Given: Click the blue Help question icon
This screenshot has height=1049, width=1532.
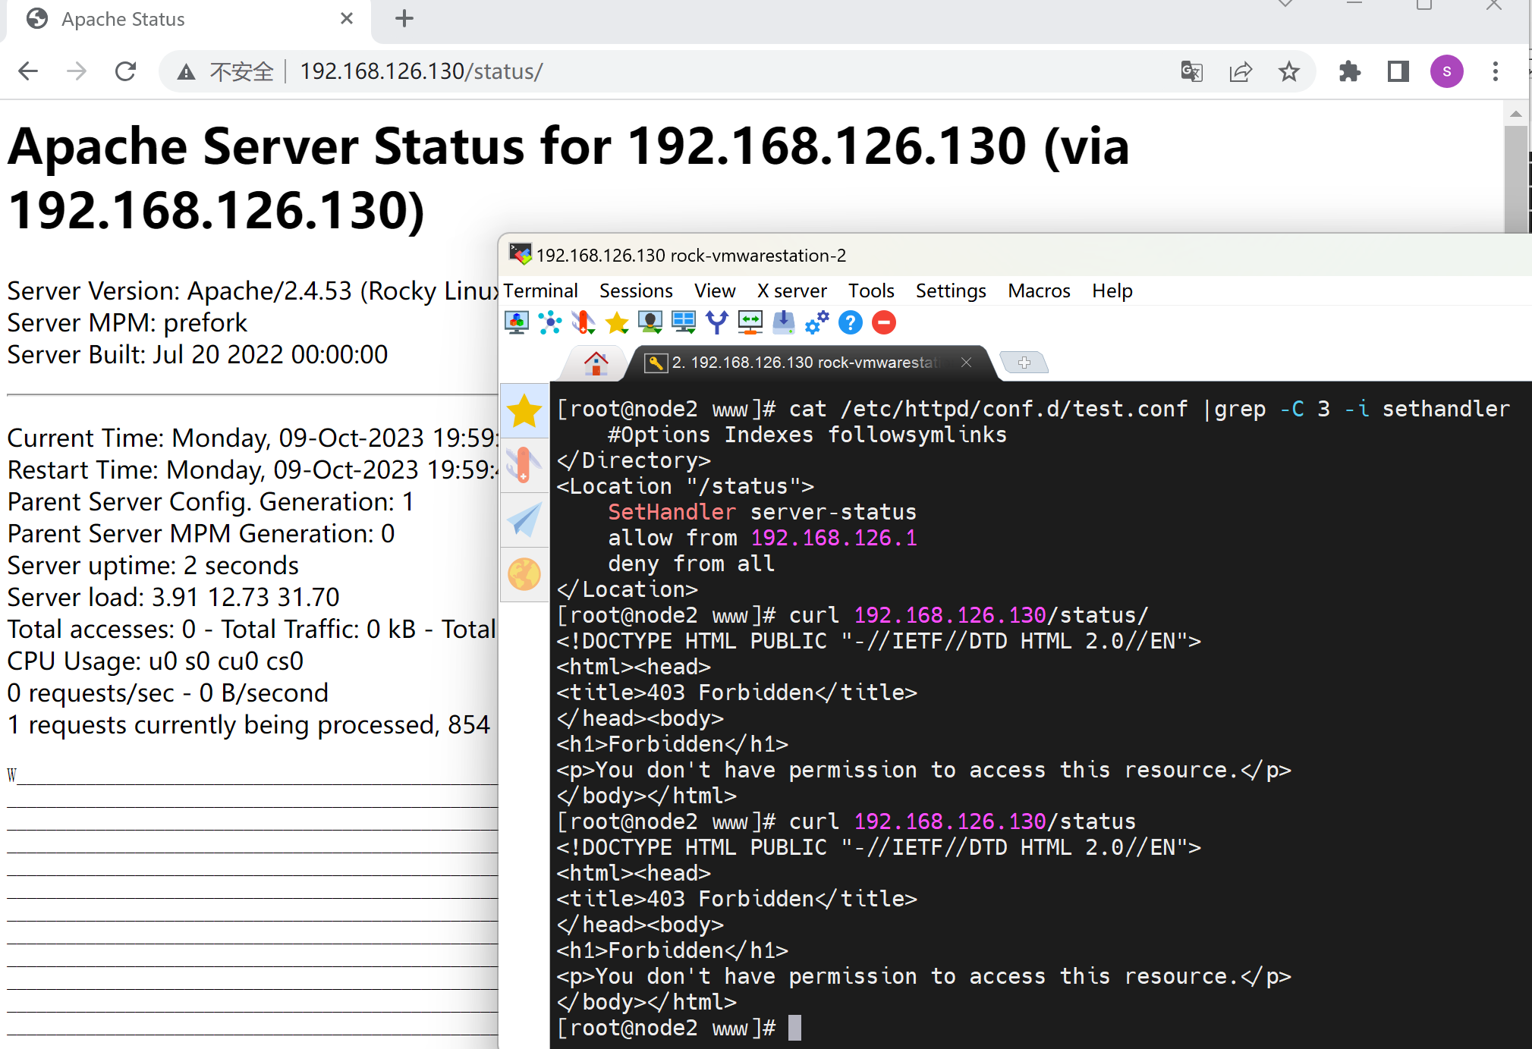Looking at the screenshot, I should tap(851, 323).
